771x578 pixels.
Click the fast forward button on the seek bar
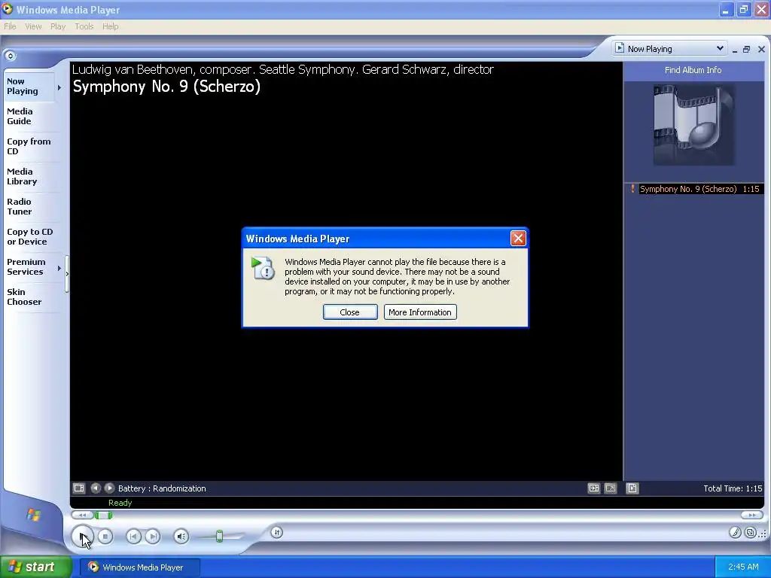click(x=752, y=515)
